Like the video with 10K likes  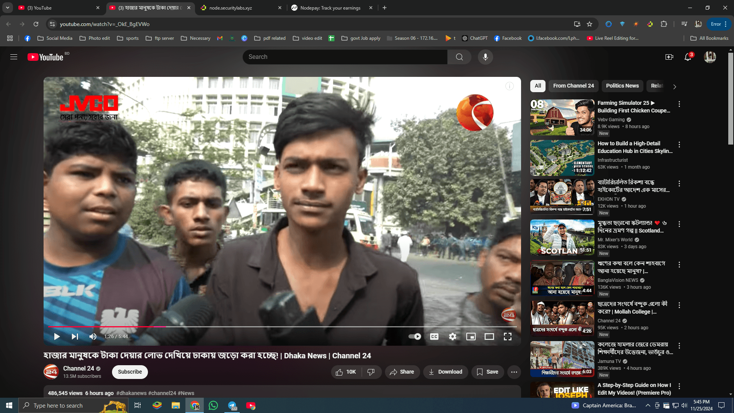[346, 372]
